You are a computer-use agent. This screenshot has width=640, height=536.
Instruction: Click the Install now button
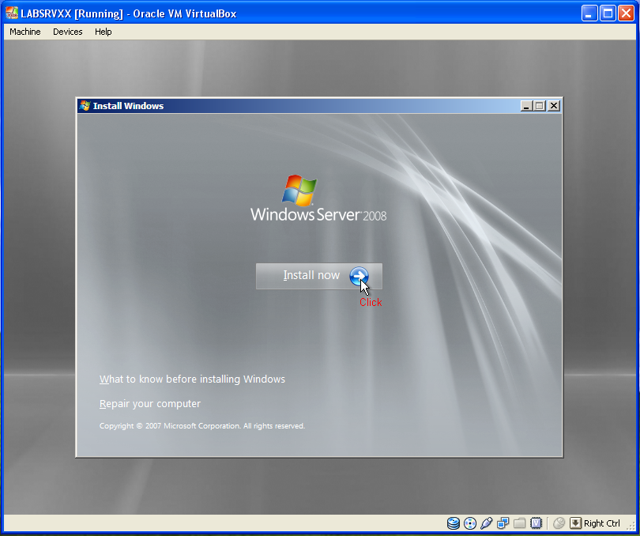[318, 276]
